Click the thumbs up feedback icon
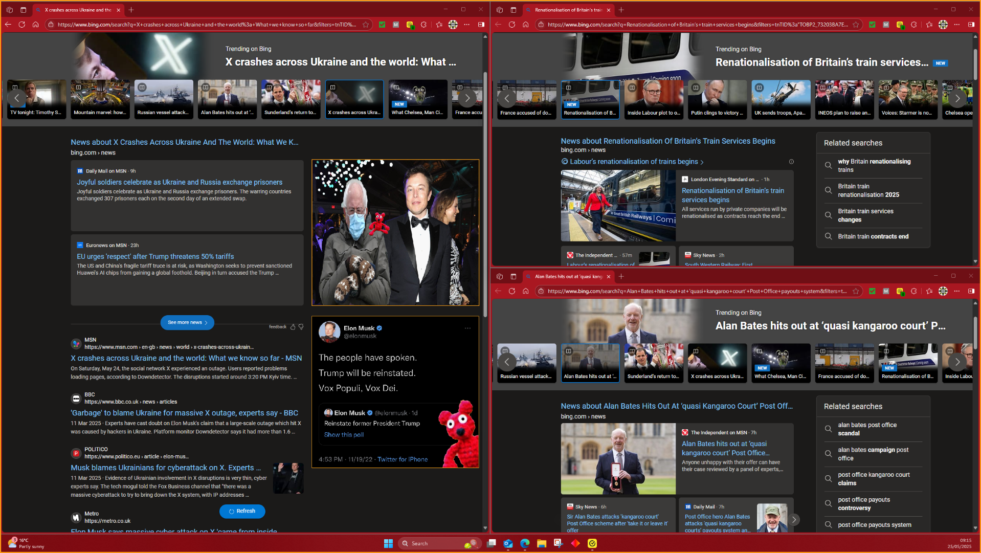The width and height of the screenshot is (981, 553). pos(293,327)
